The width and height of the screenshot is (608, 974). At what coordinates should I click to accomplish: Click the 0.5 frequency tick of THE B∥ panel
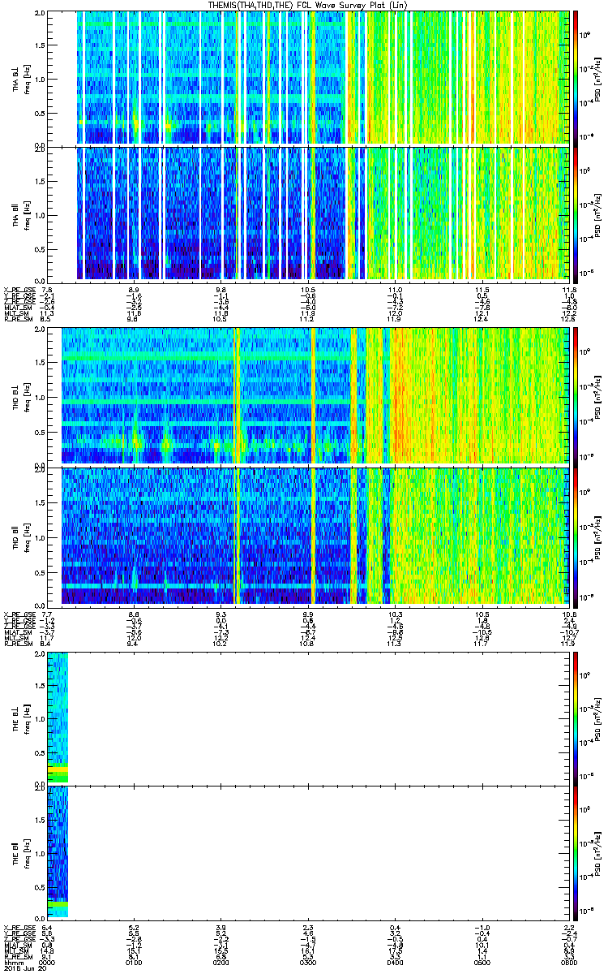click(40, 886)
